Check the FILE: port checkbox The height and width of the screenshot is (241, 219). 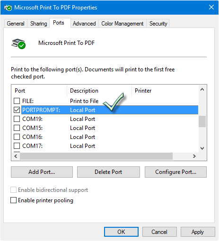pyautogui.click(x=17, y=101)
